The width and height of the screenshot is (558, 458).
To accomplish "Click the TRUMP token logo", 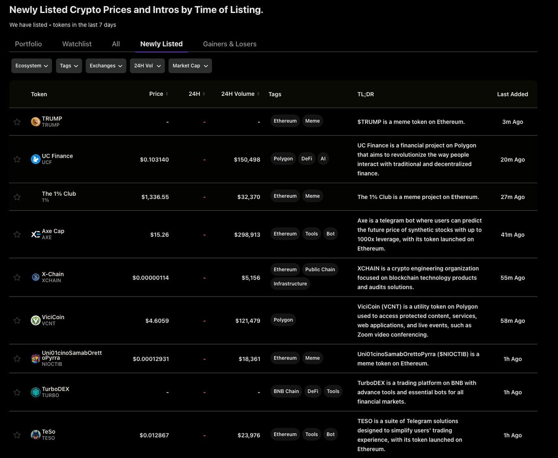I will click(x=35, y=122).
